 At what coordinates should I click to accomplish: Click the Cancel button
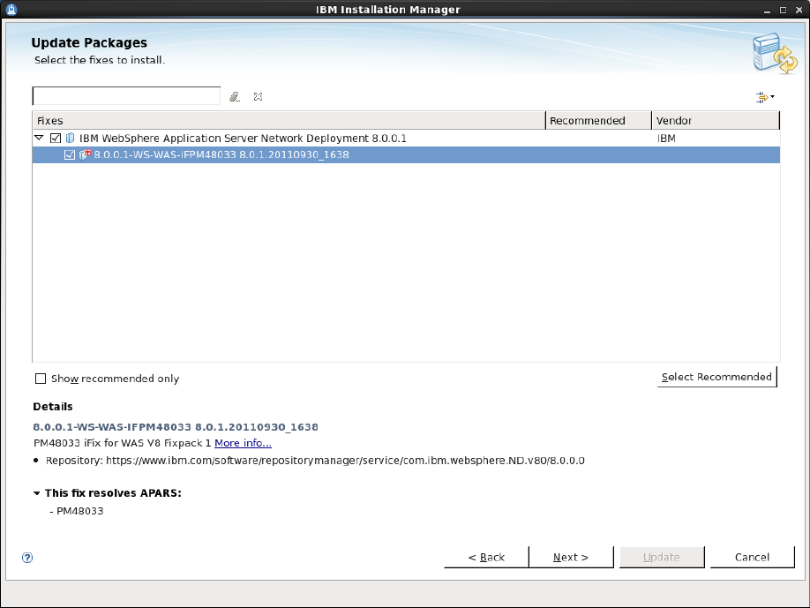pos(752,557)
